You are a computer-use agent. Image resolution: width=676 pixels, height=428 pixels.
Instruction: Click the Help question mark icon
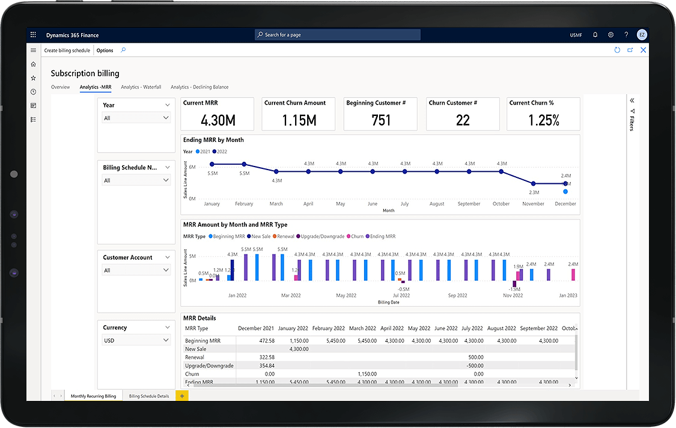[626, 35]
